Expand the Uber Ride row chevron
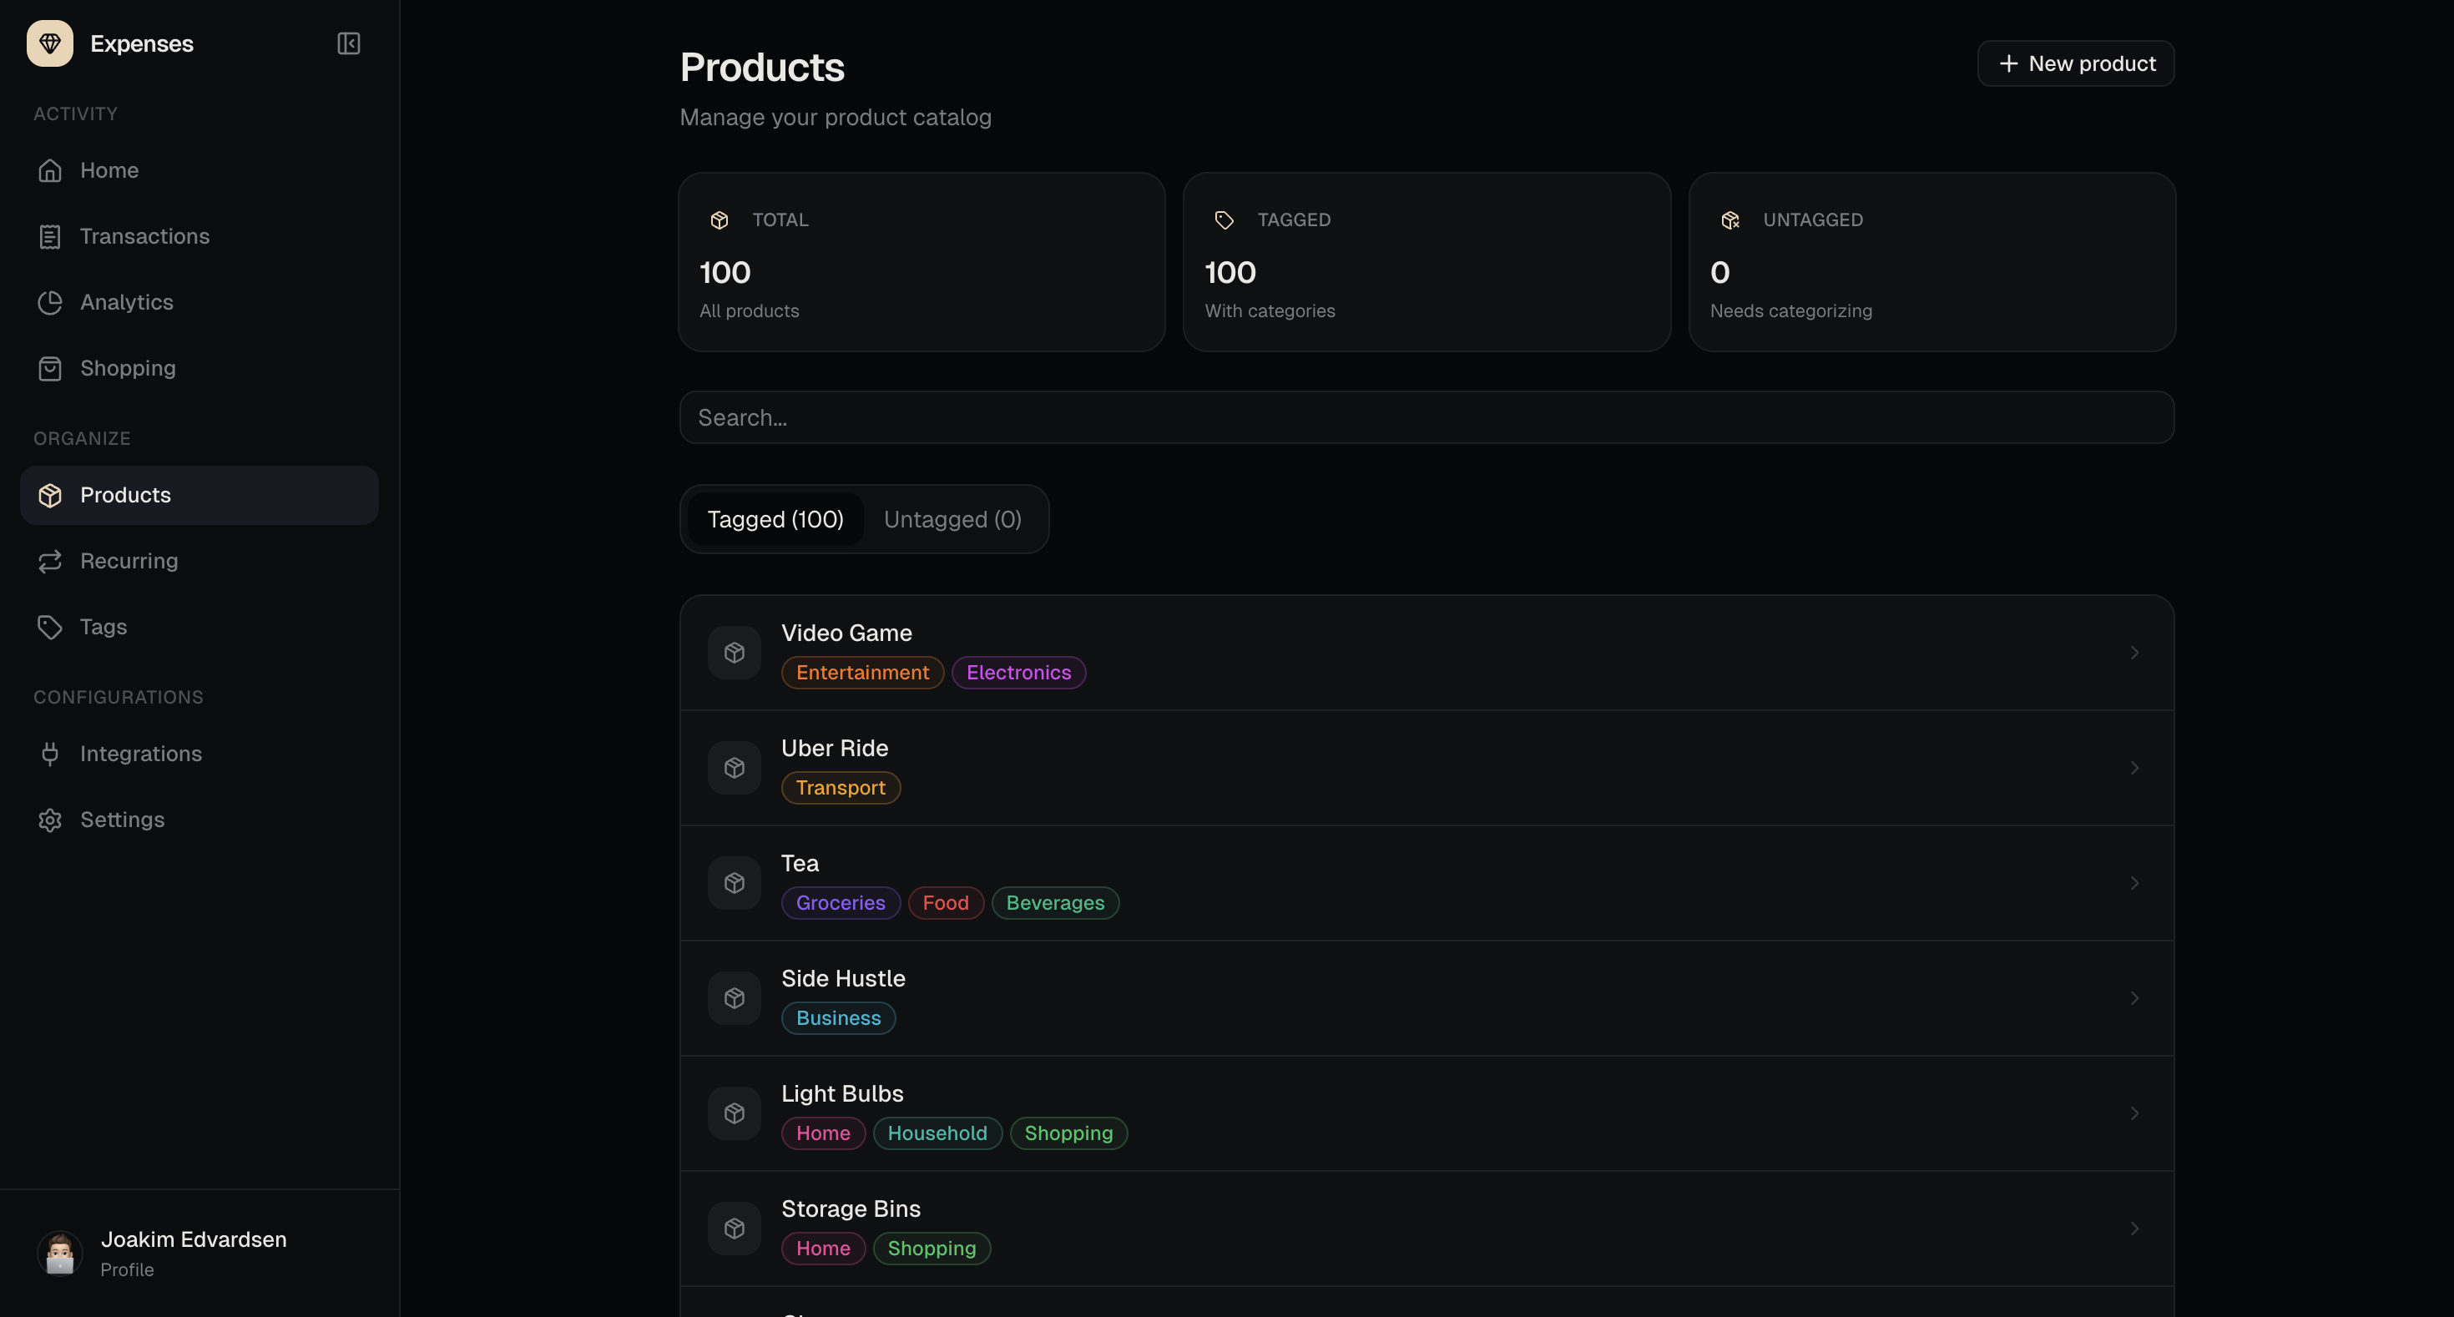Viewport: 2454px width, 1317px height. (2134, 768)
